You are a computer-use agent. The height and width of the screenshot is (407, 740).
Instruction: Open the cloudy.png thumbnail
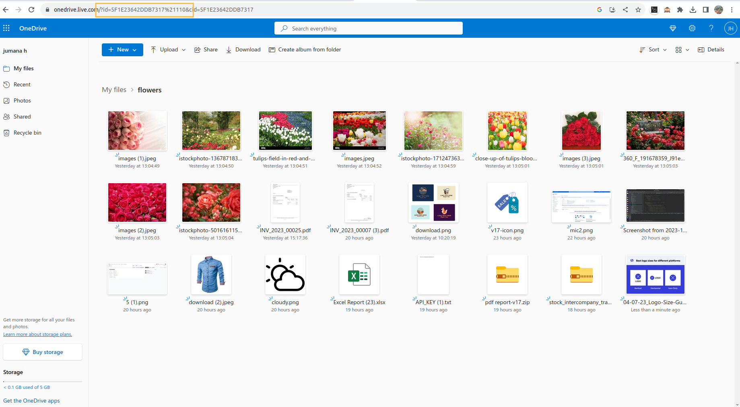[285, 275]
